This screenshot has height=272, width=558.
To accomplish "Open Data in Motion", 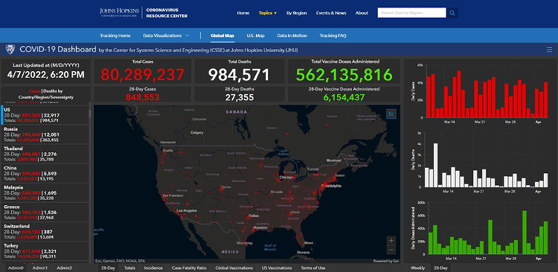I will [292, 36].
